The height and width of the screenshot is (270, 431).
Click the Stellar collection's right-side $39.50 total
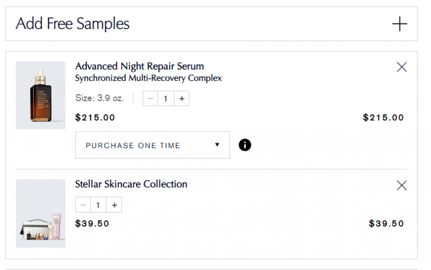tap(386, 224)
